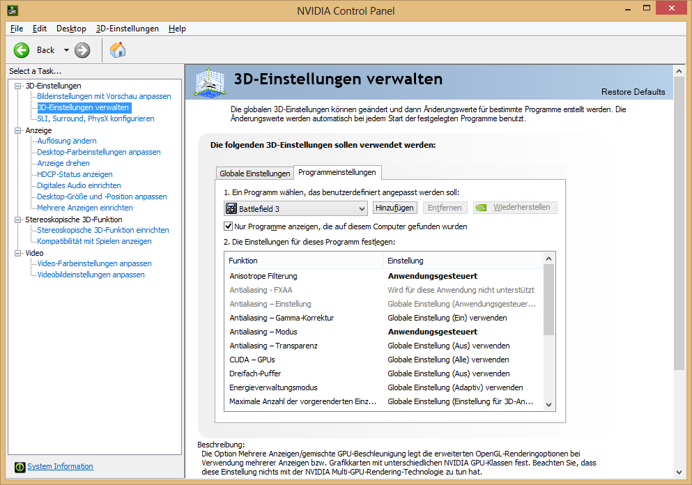Screen dimensions: 692x485
Task: Open Auflösung ändern task
Action: [x=67, y=141]
